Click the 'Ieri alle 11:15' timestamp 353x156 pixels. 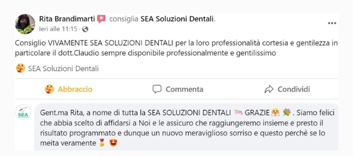58,29
